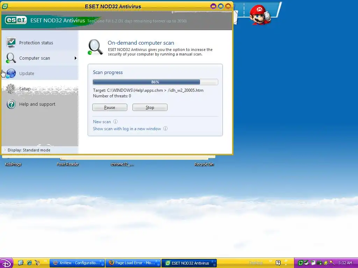
Task: Select the chrome32_ desktop file
Action: 122,164
